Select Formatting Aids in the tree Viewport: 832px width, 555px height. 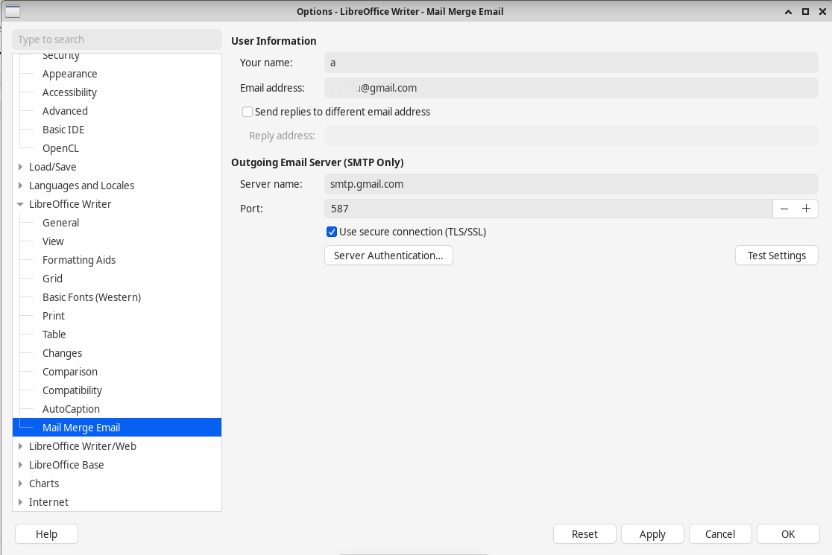click(79, 260)
